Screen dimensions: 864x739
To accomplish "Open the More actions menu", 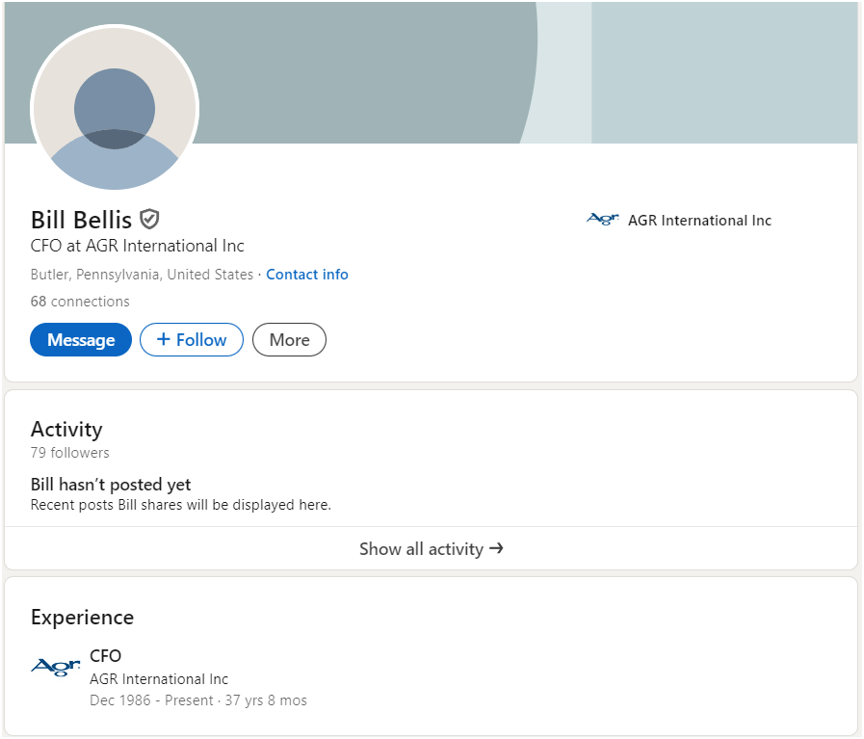I will (289, 339).
